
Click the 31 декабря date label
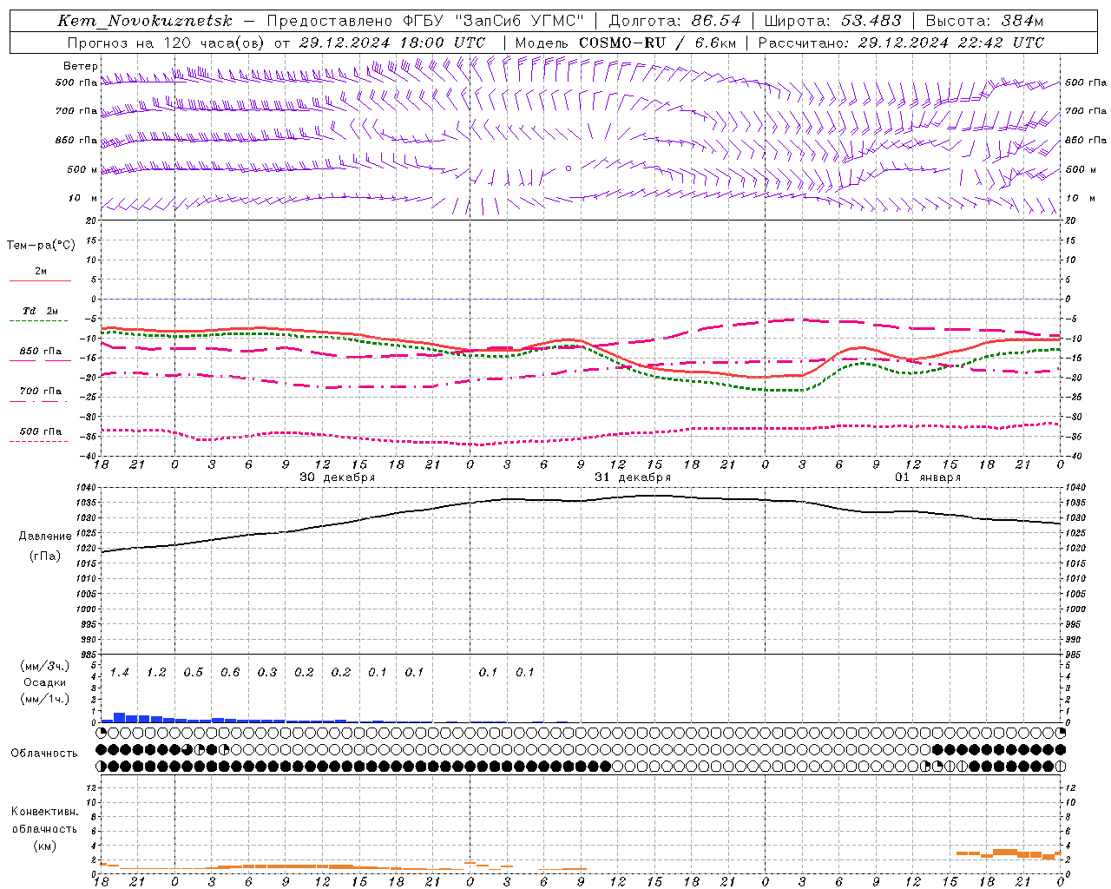(x=632, y=477)
